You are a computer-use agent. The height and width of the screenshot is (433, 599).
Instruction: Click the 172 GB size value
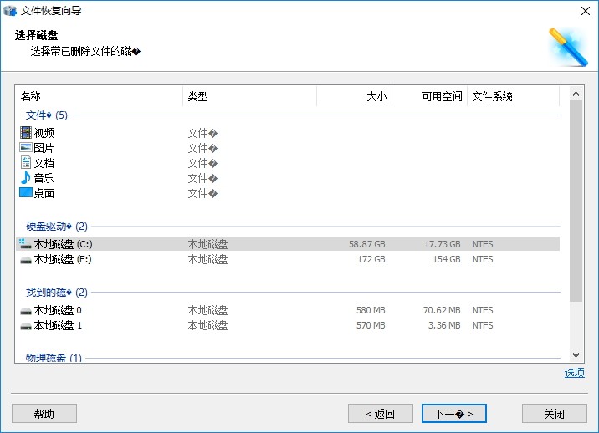pos(371,259)
